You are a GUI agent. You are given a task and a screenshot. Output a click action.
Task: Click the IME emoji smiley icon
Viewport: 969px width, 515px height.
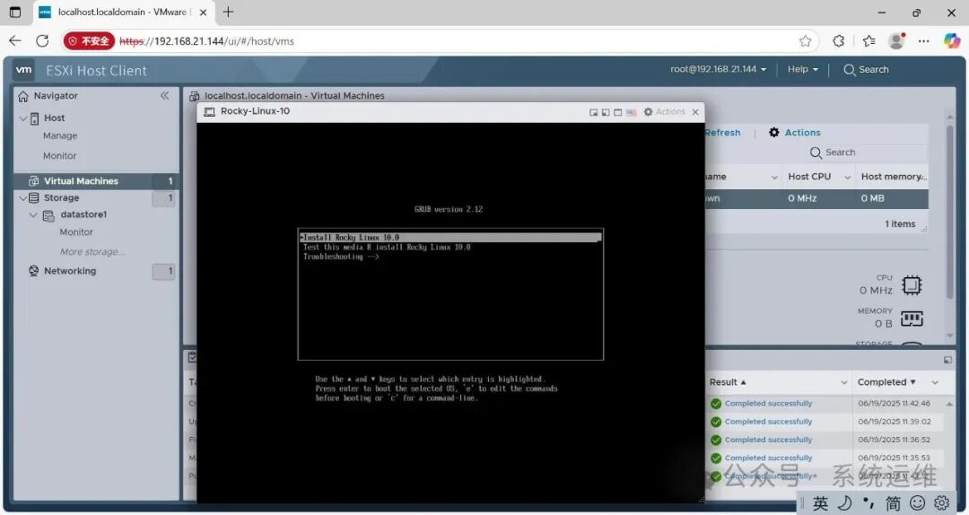(x=918, y=502)
